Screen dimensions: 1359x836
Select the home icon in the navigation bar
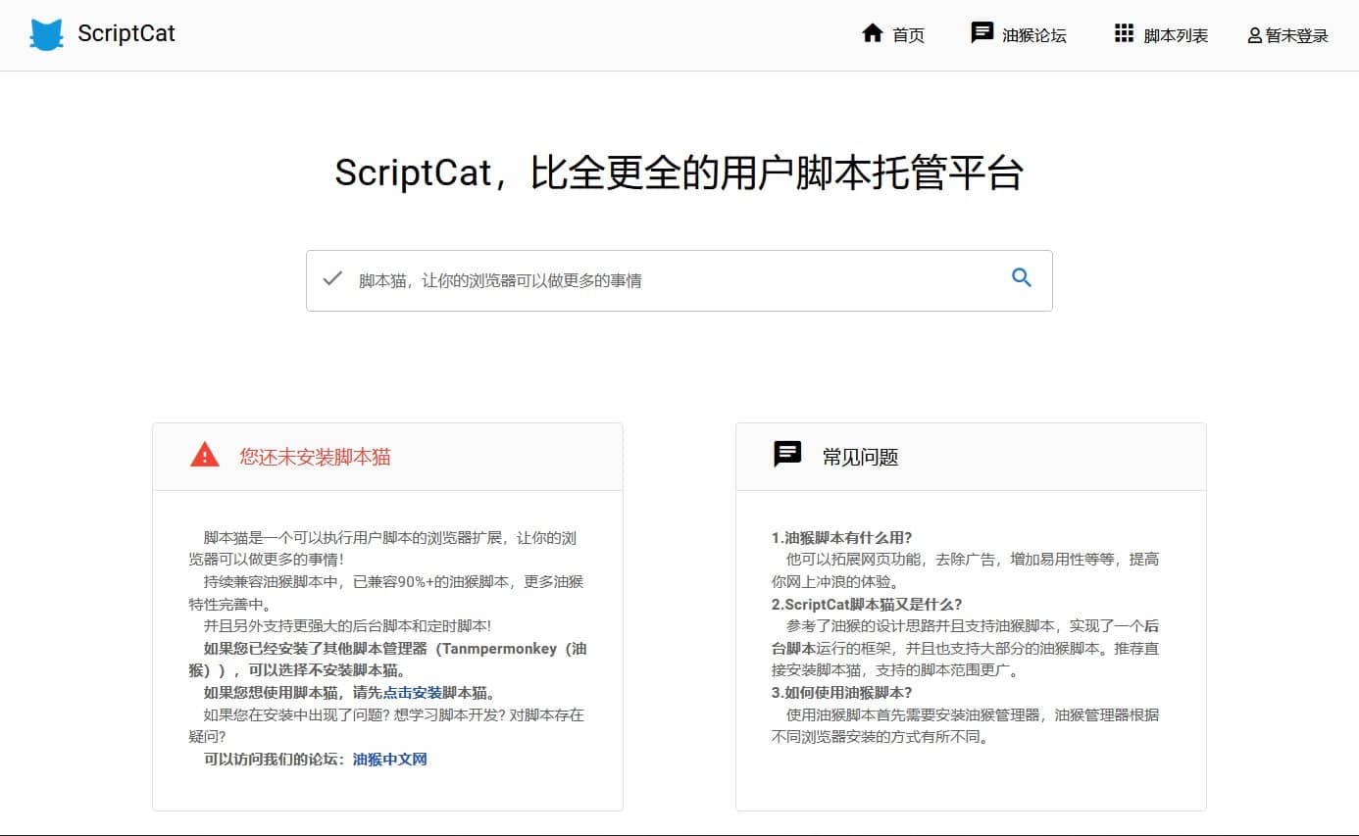click(872, 32)
